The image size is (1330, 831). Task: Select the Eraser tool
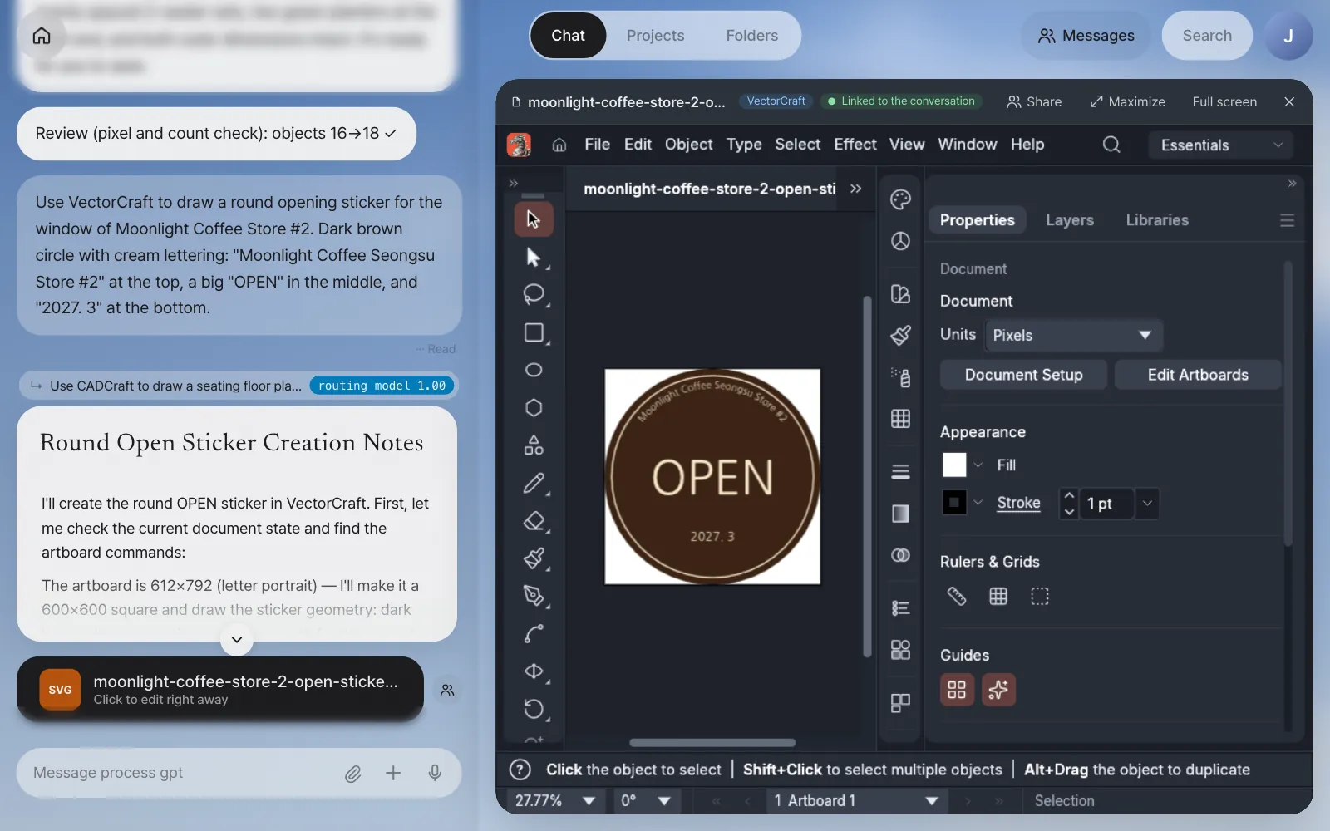coord(534,522)
